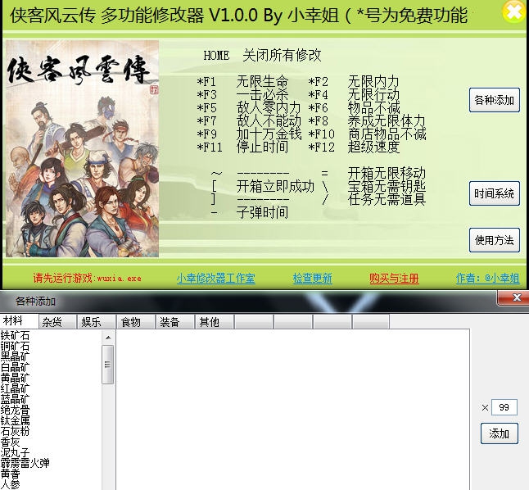Select 黑晶矿 in the item list
529x490 pixels.
click(x=15, y=356)
